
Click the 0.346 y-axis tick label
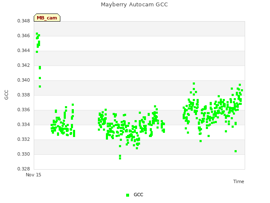click(x=24, y=36)
